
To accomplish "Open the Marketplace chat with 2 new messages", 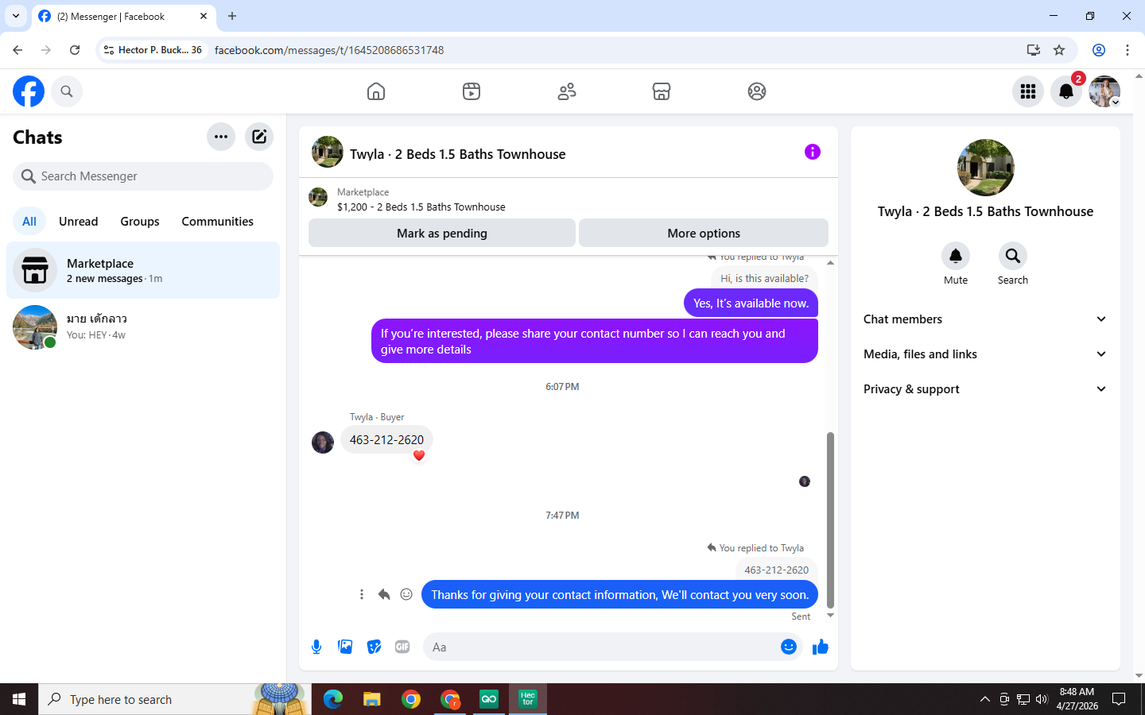I will pyautogui.click(x=143, y=270).
